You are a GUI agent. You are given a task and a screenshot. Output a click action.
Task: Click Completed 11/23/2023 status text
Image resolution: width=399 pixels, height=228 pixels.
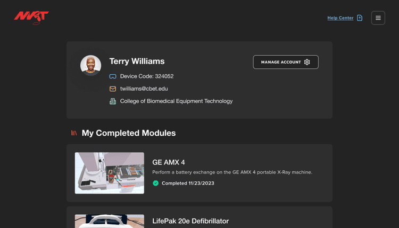[x=188, y=183]
